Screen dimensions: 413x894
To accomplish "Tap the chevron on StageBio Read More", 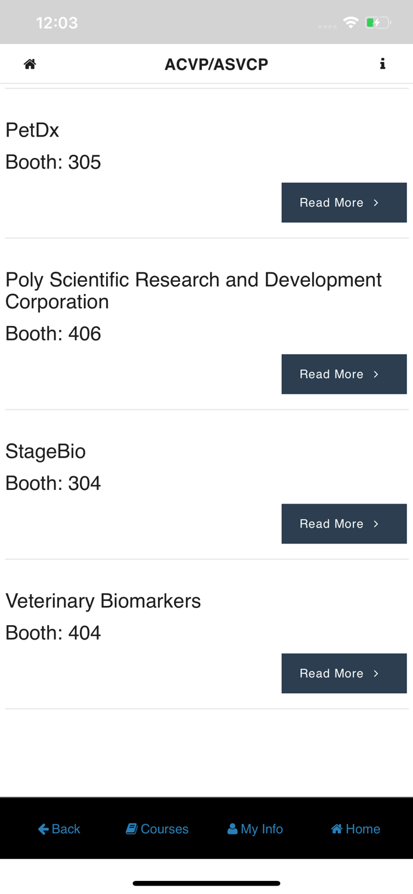I will (376, 524).
